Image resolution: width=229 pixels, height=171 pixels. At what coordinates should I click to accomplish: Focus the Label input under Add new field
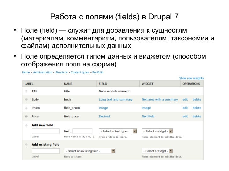coord(46,131)
